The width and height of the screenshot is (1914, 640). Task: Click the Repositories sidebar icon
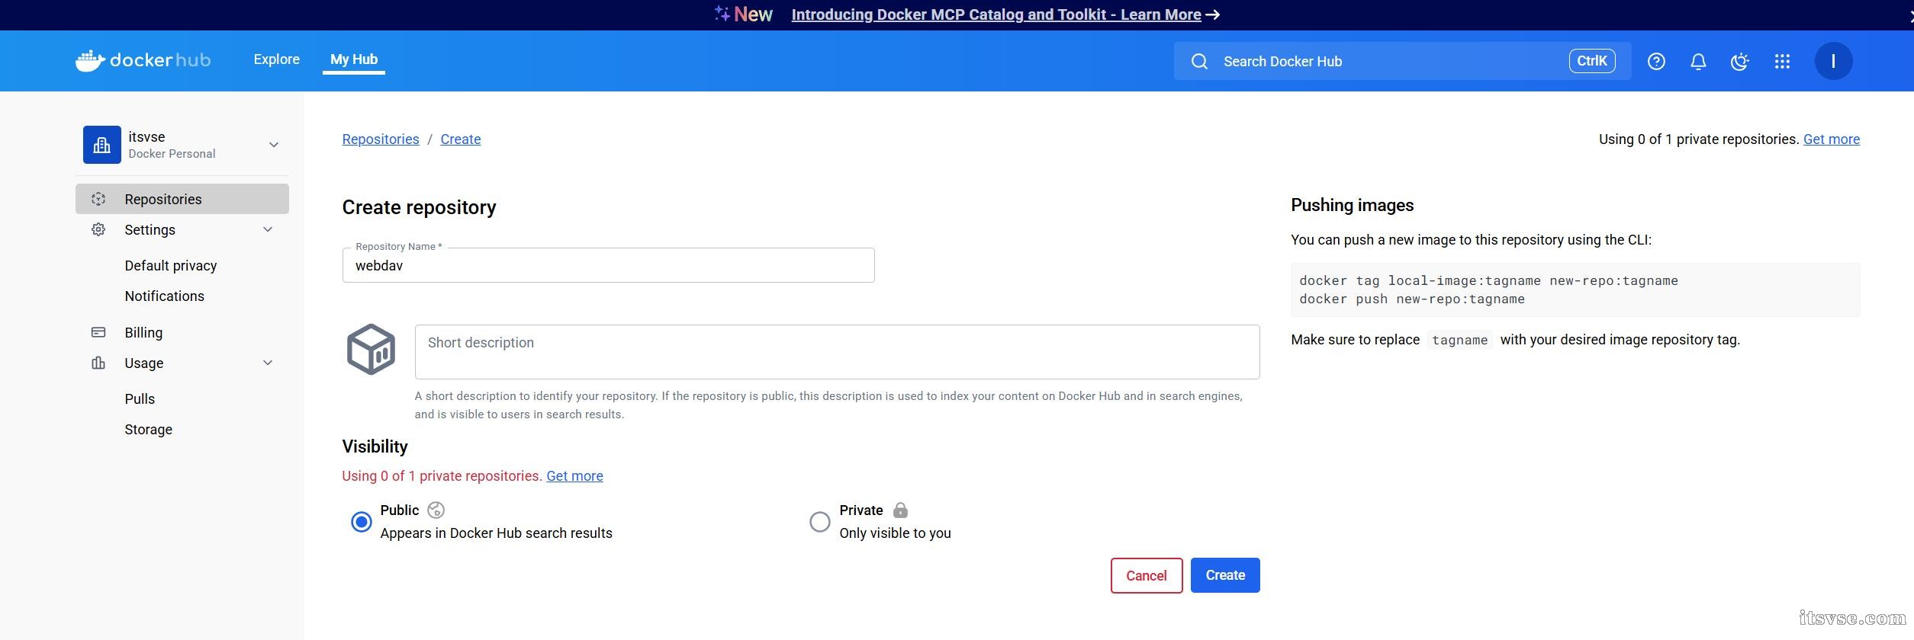98,199
